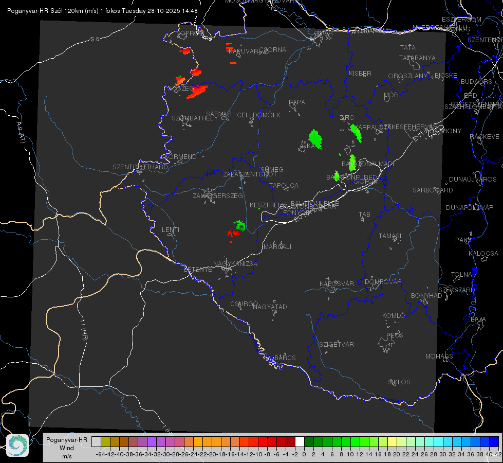Image resolution: width=503 pixels, height=463 pixels.
Task: Click the swirl logo icon beside the legend
Action: tap(17, 446)
